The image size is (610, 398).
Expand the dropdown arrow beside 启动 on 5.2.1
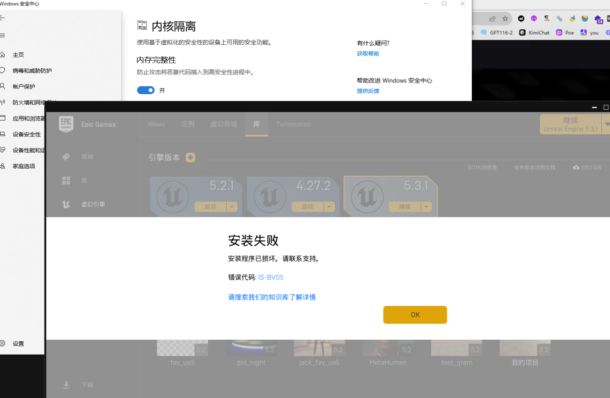pyautogui.click(x=232, y=207)
